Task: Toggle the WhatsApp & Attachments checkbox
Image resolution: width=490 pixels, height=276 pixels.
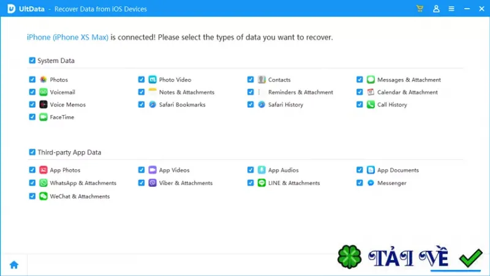Action: tap(32, 182)
